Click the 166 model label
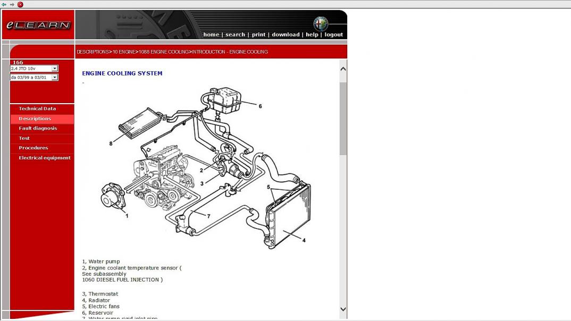The image size is (571, 321). (x=18, y=62)
